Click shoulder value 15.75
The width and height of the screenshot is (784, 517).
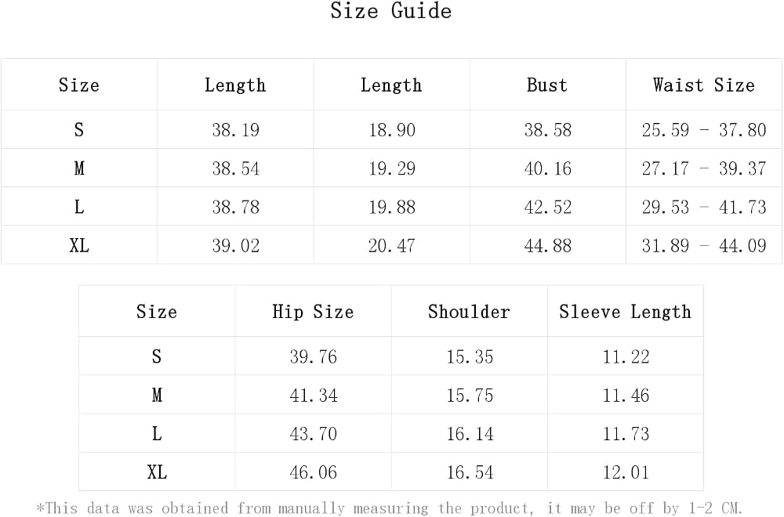point(470,395)
